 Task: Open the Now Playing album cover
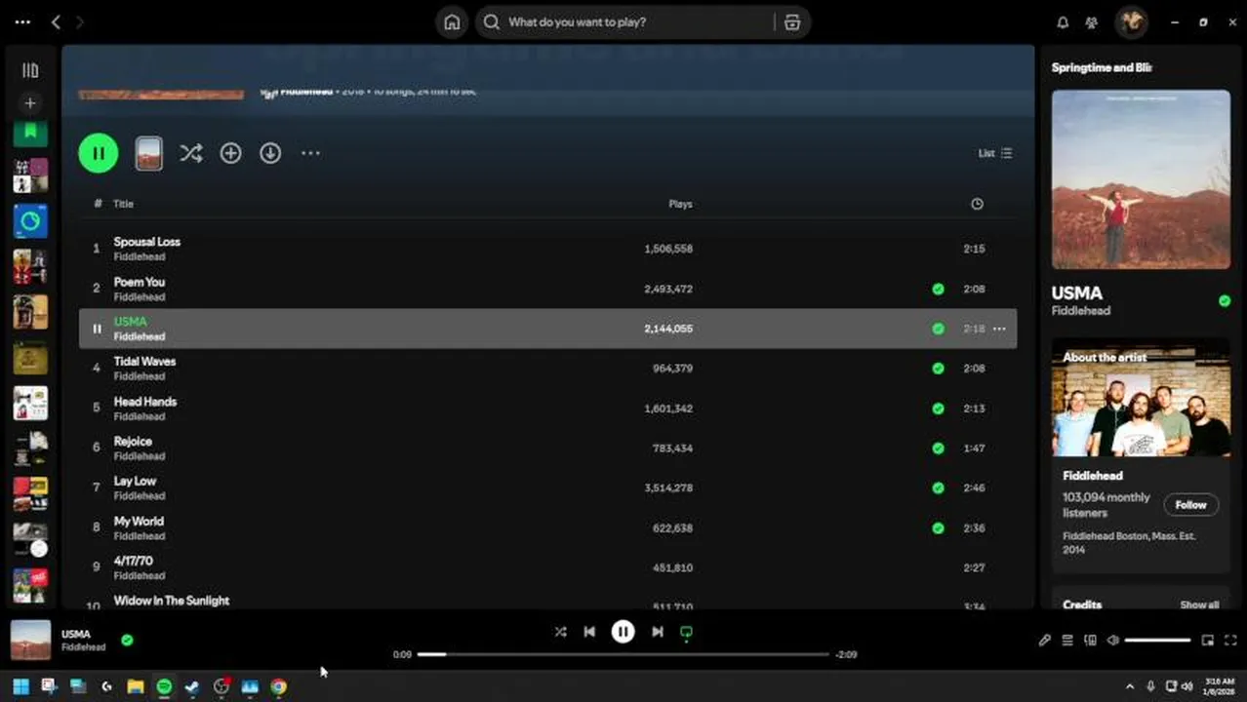(1141, 179)
